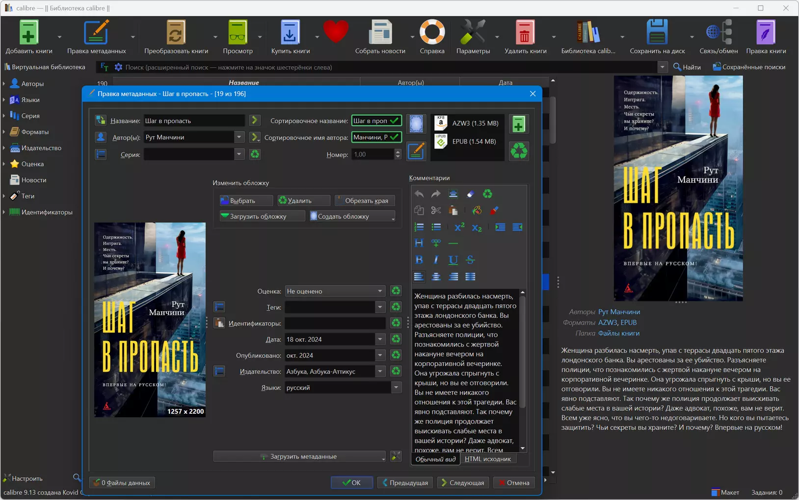
Task: Configure metadata download settings icon
Action: [x=396, y=456]
